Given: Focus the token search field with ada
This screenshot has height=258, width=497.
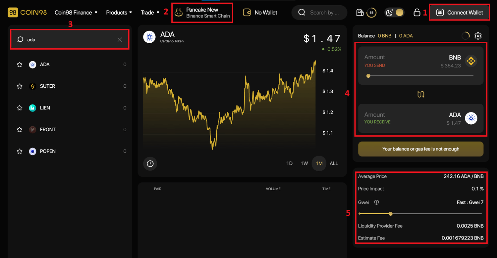Looking at the screenshot, I should click(70, 39).
